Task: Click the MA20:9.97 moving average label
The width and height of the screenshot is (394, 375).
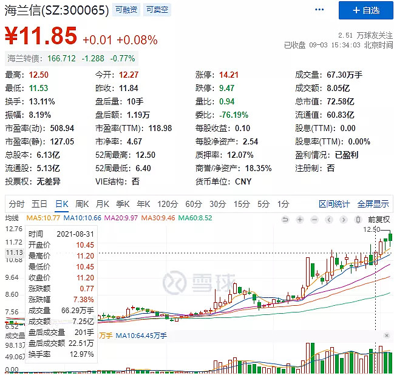Action: (x=121, y=218)
